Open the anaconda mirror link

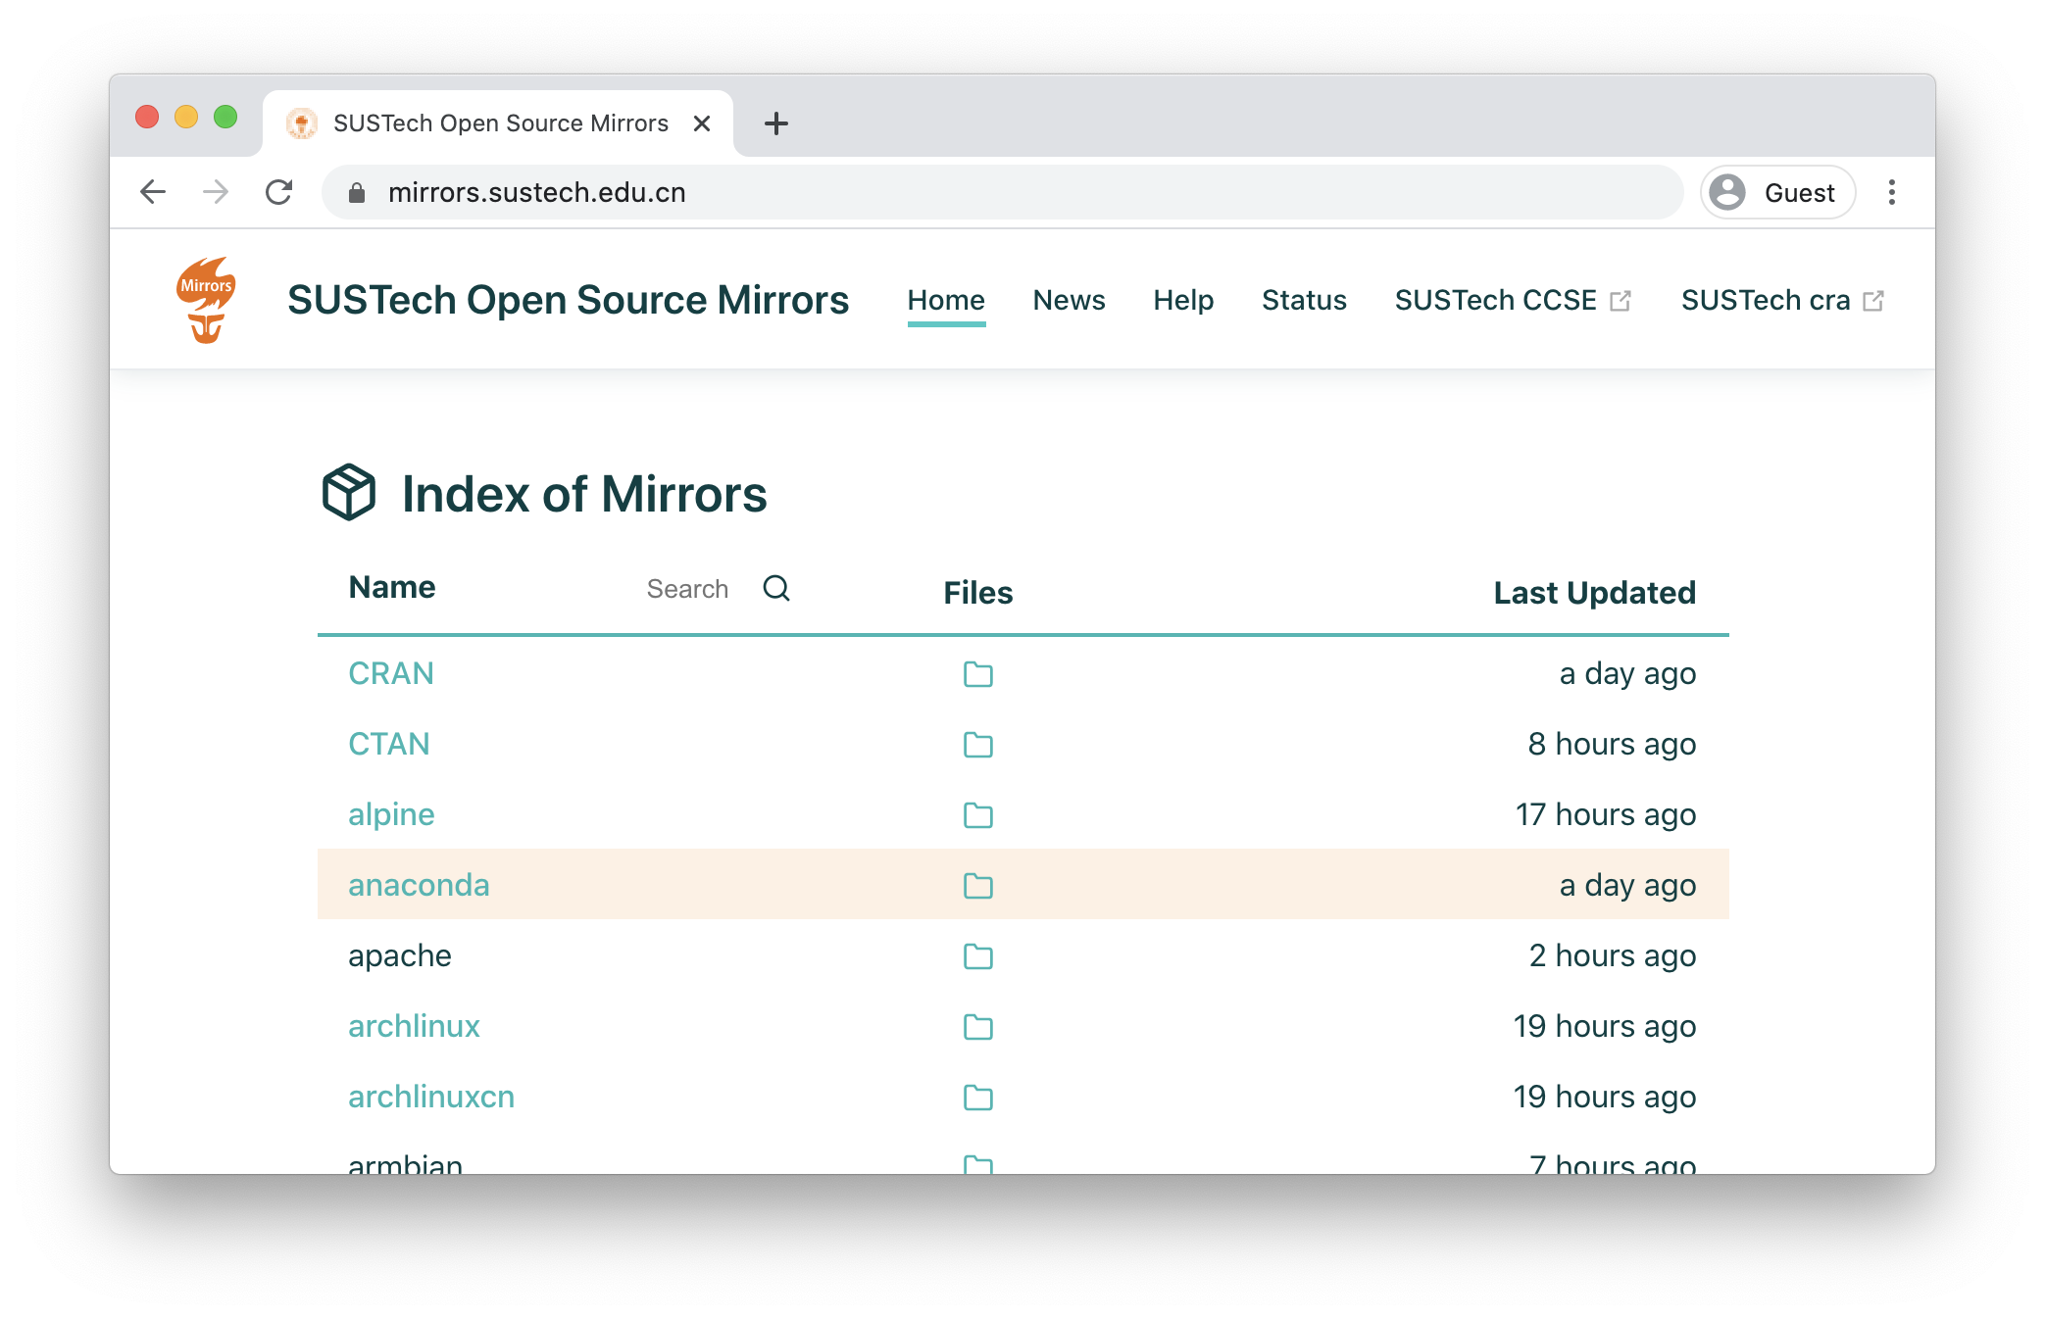(419, 885)
